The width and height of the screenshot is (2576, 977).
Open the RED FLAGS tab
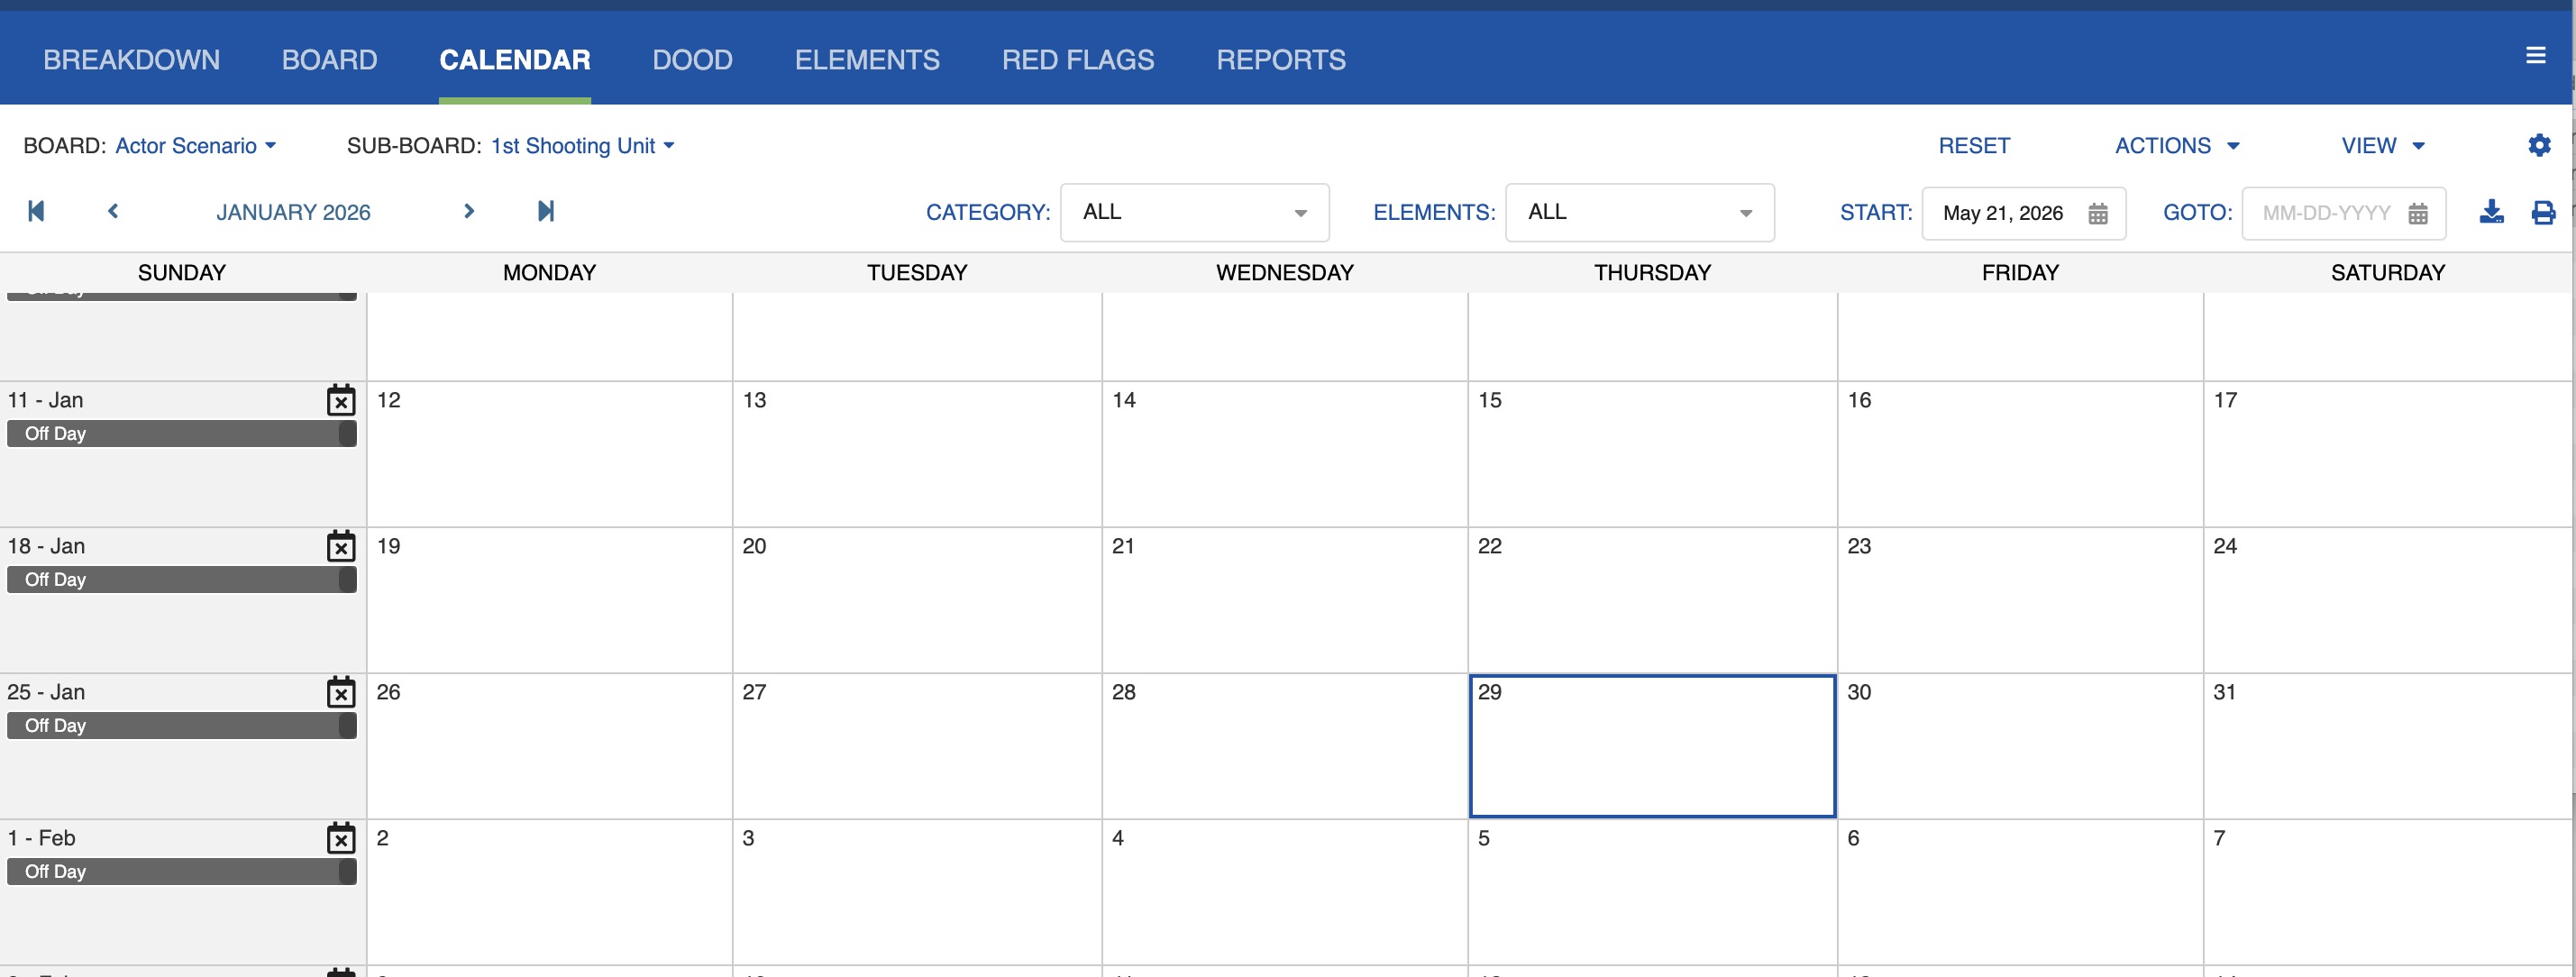point(1078,59)
